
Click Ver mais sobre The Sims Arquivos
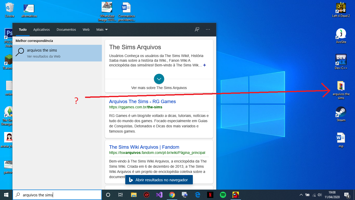(x=159, y=88)
